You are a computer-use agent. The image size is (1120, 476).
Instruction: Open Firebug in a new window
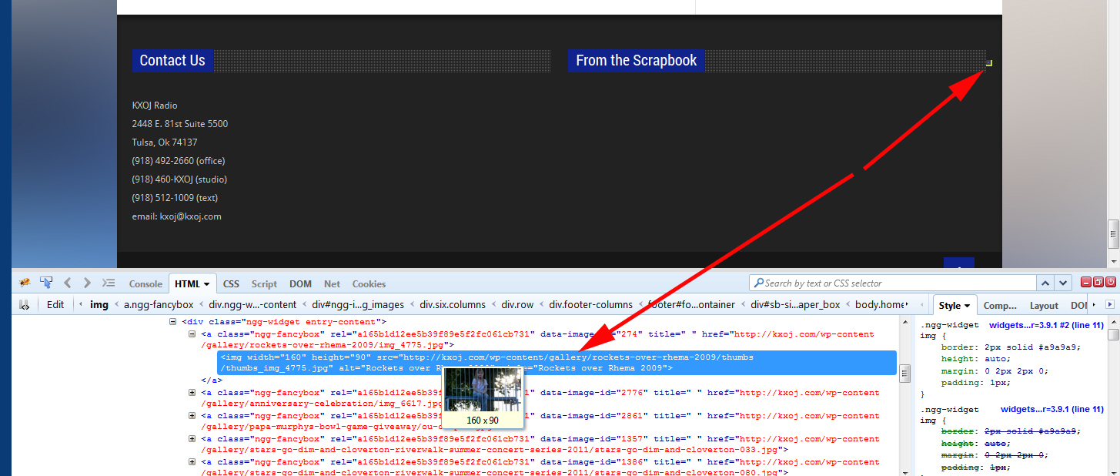pyautogui.click(x=1098, y=283)
